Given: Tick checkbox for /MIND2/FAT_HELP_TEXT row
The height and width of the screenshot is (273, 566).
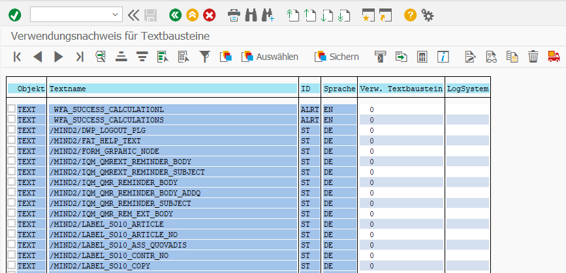Looking at the screenshot, I should (x=12, y=140).
